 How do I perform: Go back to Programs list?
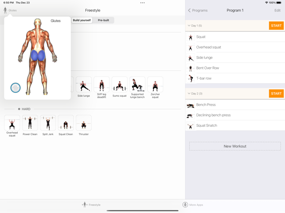tap(198, 10)
